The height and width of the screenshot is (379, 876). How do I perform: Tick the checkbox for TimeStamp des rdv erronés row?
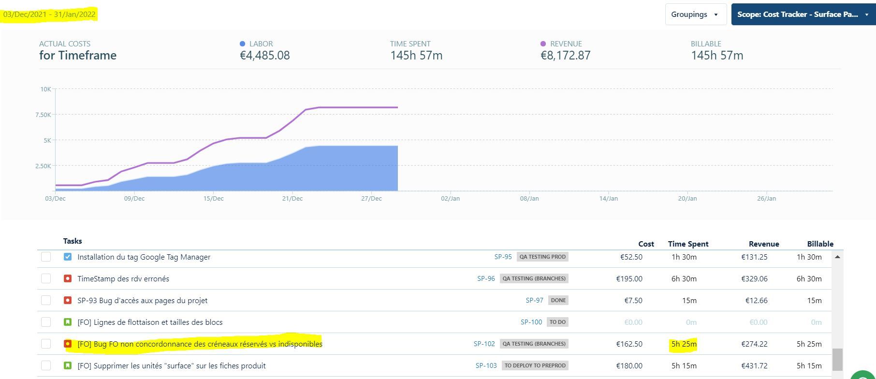[46, 279]
